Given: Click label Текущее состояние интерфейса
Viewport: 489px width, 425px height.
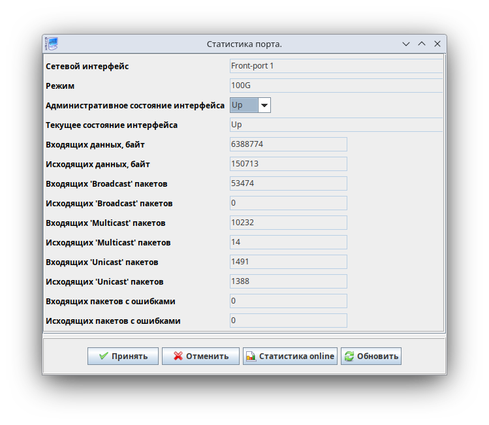Looking at the screenshot, I should (x=112, y=125).
